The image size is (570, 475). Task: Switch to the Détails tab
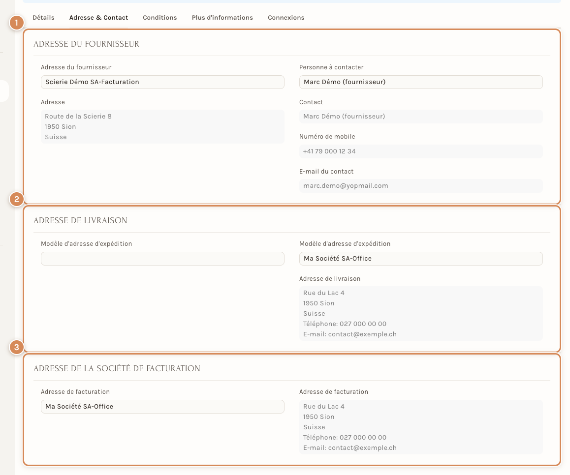[43, 17]
